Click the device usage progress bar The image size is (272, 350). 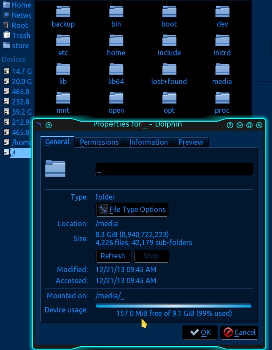(174, 306)
